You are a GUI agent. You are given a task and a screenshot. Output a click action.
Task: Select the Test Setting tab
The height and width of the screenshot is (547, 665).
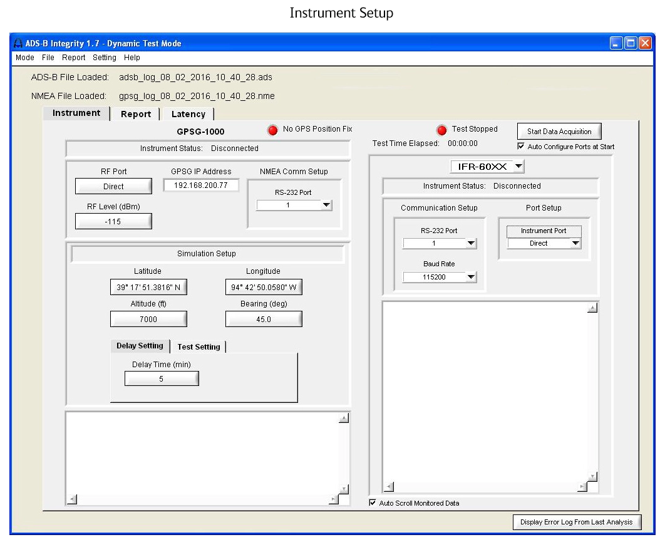pos(198,347)
